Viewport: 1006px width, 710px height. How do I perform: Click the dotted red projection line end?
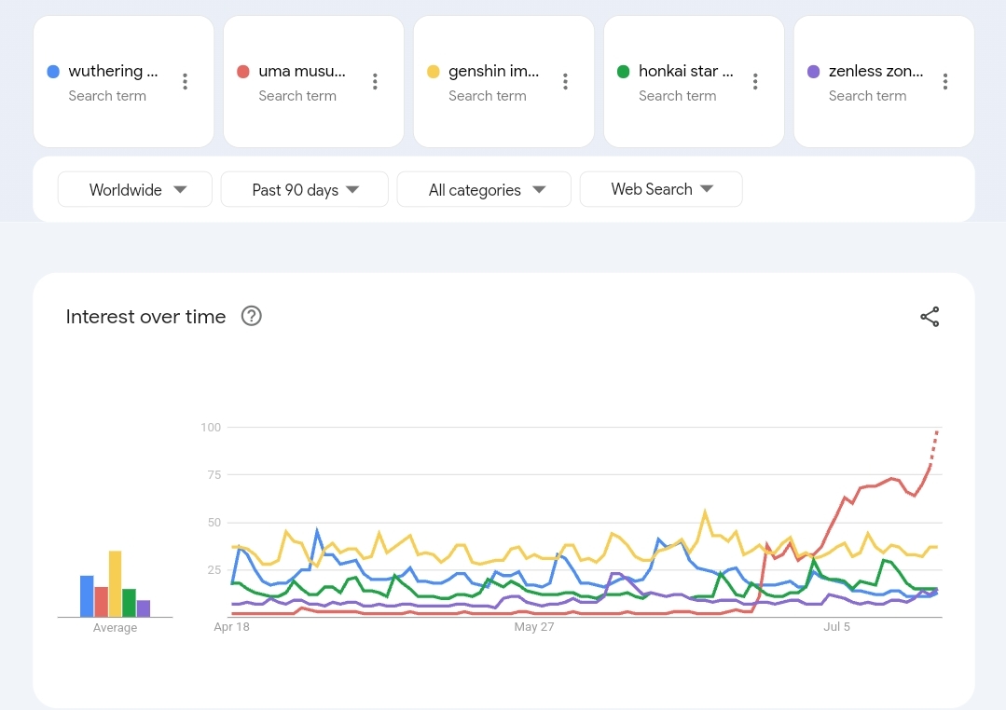tap(937, 433)
